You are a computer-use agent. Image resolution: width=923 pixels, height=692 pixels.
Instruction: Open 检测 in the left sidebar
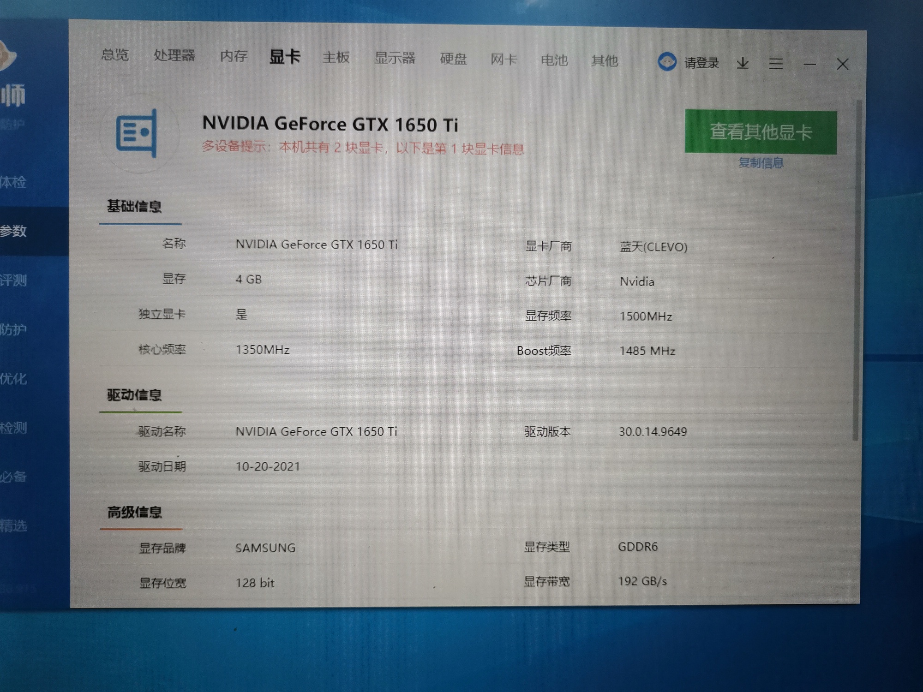[13, 428]
